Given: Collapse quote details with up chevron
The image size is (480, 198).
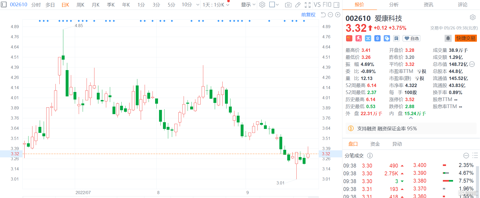Looking at the screenshot, I should click(411, 118).
